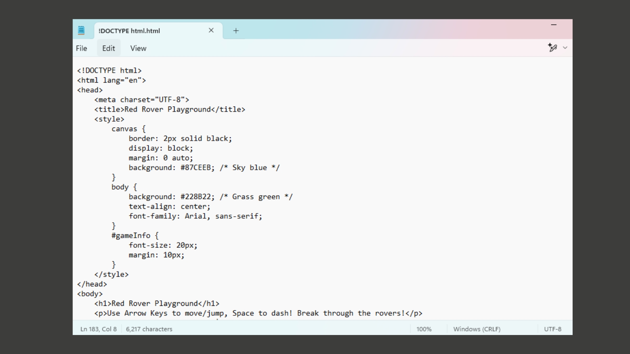This screenshot has width=630, height=354.
Task: Click the Ln 183, Col 8 position indicator
Action: [98, 329]
